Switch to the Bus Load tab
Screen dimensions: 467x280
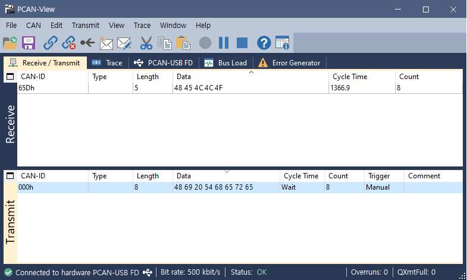click(225, 63)
